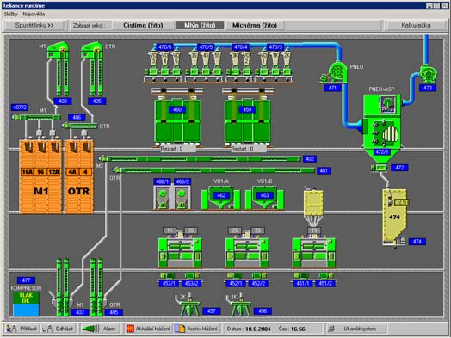
Task: Click the Přihlásit login button
Action: pyautogui.click(x=22, y=329)
